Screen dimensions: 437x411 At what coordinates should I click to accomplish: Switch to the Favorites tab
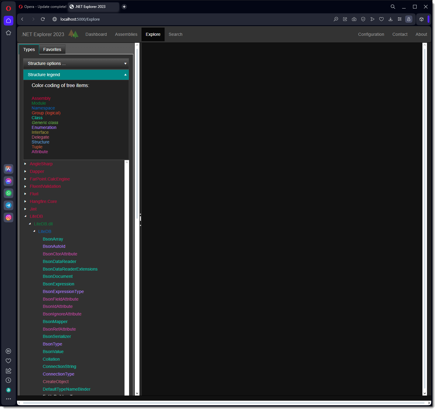(52, 49)
